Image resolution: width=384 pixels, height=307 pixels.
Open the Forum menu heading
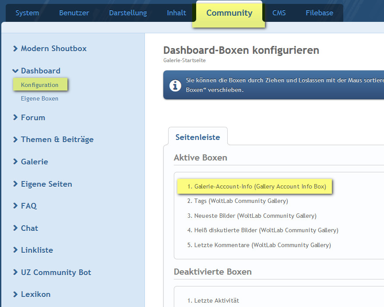(33, 117)
